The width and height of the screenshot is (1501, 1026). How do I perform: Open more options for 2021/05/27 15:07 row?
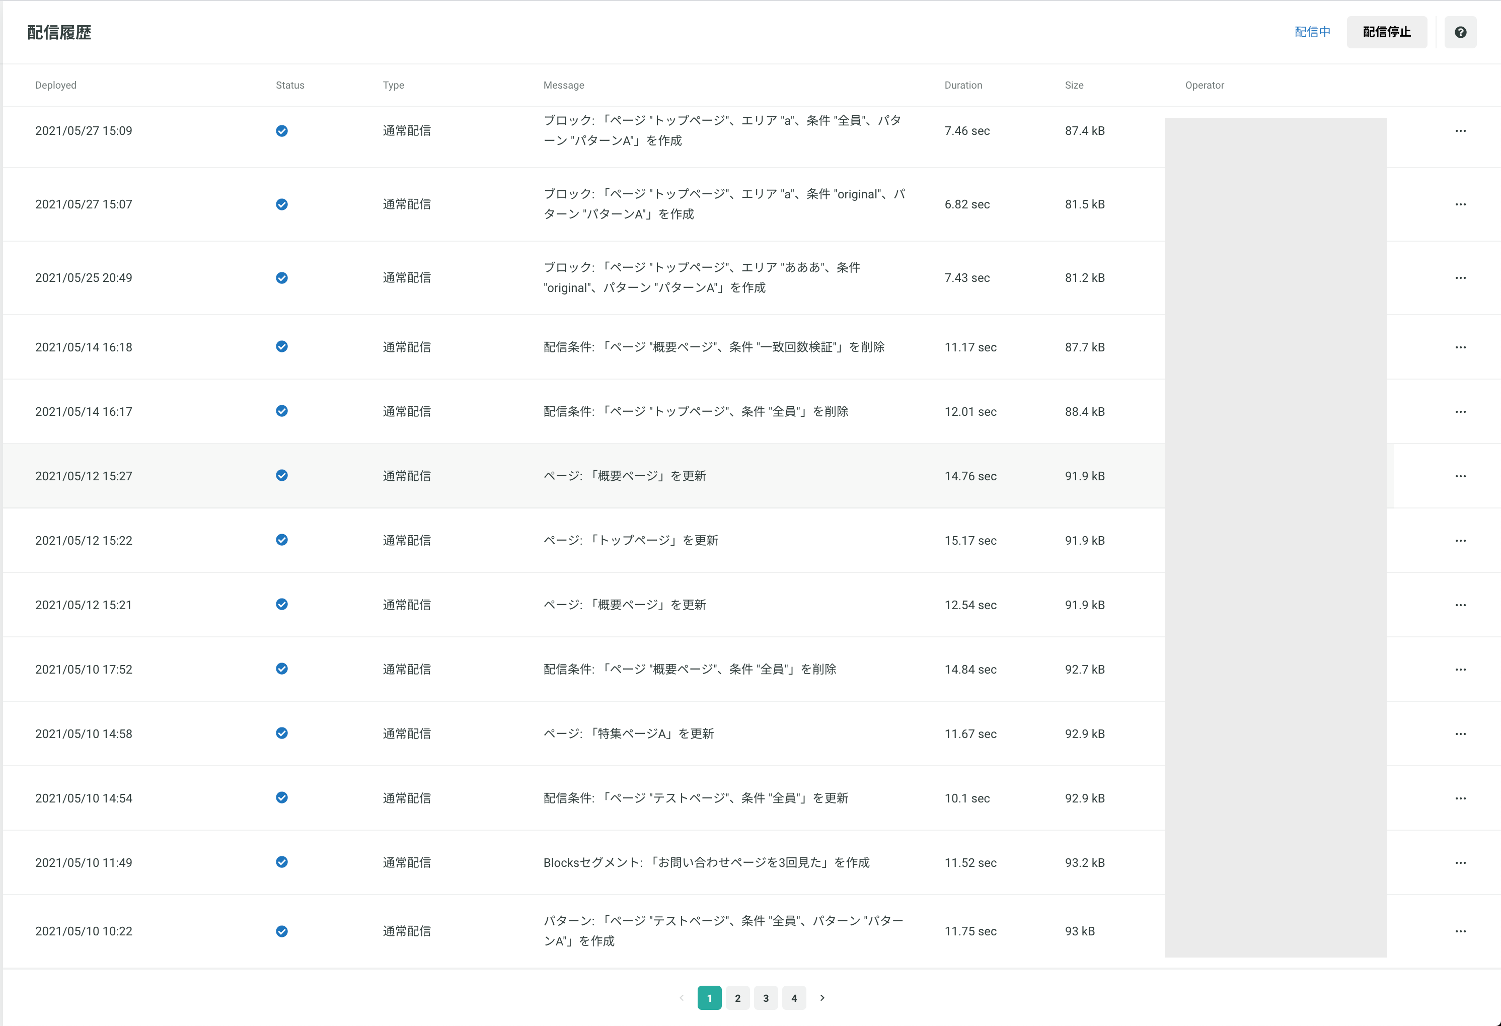[1460, 204]
